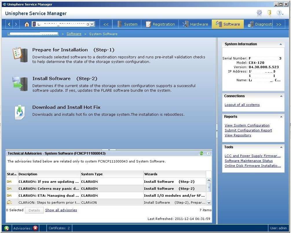Select the Software tab
The image size is (291, 233).
click(x=228, y=24)
